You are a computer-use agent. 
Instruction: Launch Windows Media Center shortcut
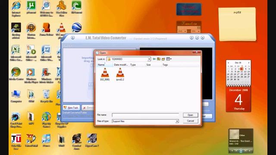(16, 74)
